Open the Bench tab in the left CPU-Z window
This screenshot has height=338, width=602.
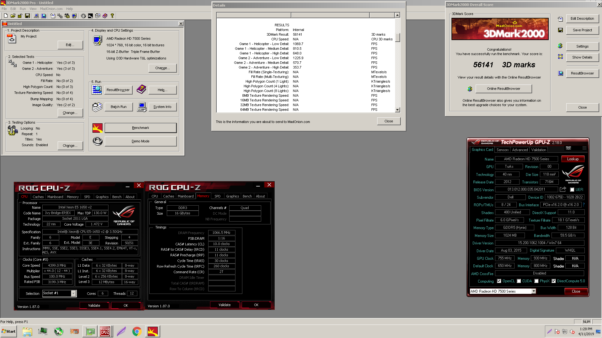click(x=117, y=197)
